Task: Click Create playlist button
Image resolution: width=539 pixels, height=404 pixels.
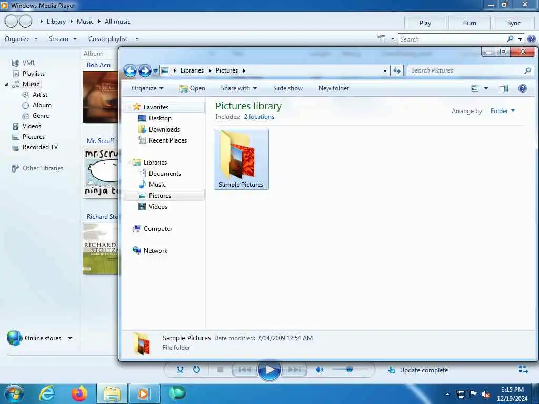Action: pyautogui.click(x=108, y=39)
